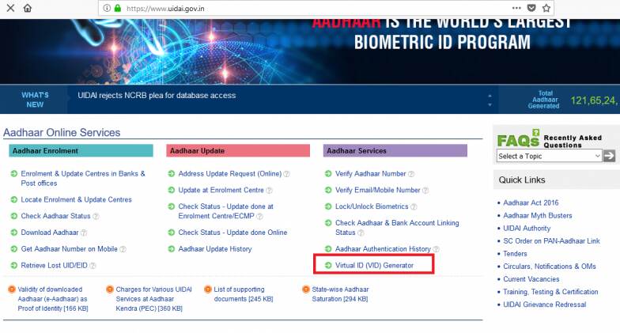Open Download Aadhaar link
This screenshot has width=620, height=333.
[50, 233]
